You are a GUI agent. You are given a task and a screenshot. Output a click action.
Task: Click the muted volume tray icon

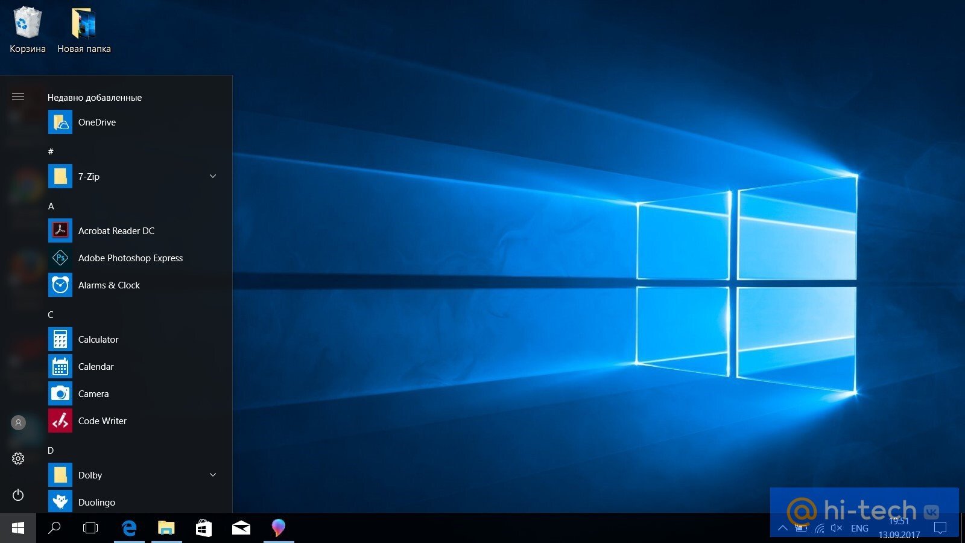click(836, 528)
